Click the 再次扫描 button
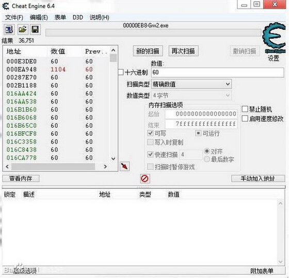 coord(183,51)
